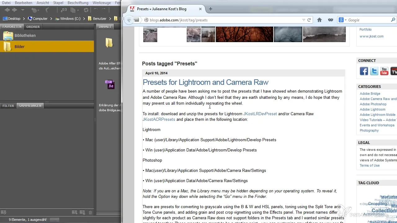Image resolution: width=397 pixels, height=223 pixels.
Task: Click the Google search magnifier icon
Action: [x=393, y=20]
